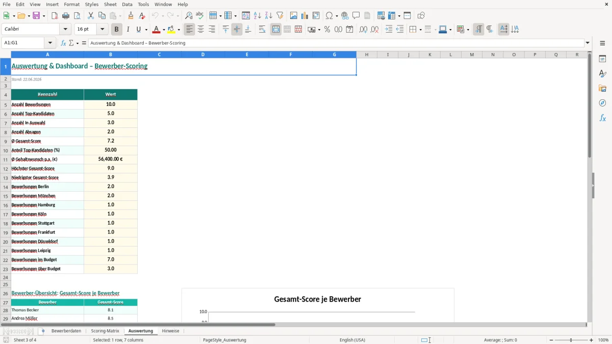Click the Insert Image icon
The image size is (612, 344).
click(294, 16)
